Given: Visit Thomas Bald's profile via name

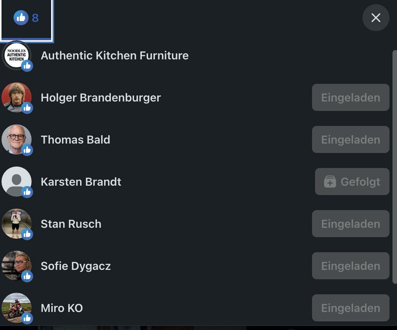Looking at the screenshot, I should 76,140.
